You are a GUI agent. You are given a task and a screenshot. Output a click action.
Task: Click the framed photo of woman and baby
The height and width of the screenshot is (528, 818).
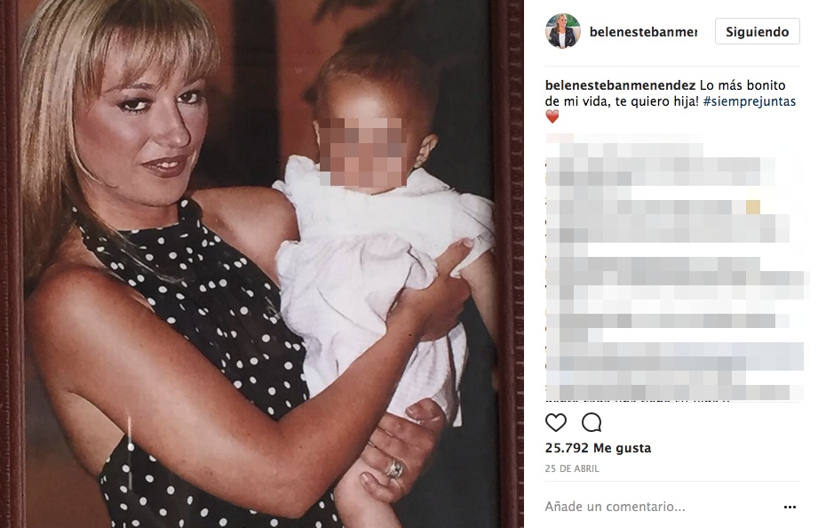pyautogui.click(x=262, y=264)
